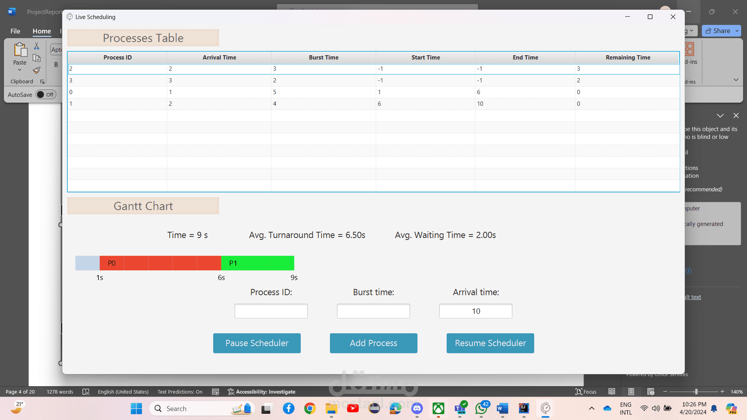Click the Start Time column header
The height and width of the screenshot is (420, 747).
click(x=426, y=58)
